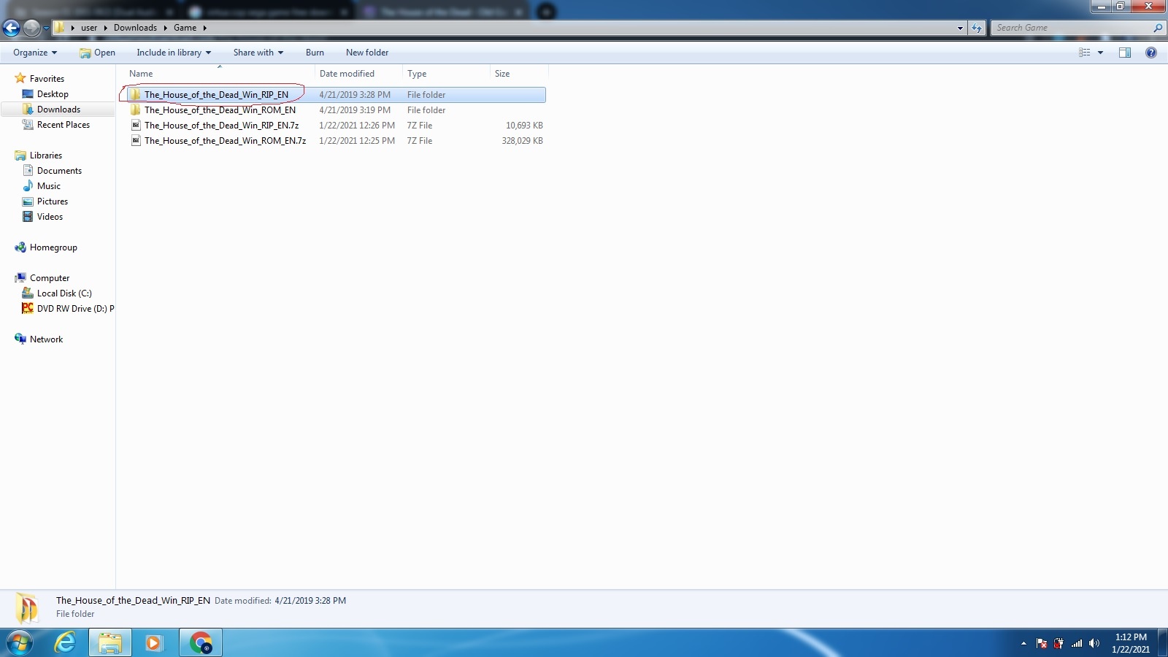The height and width of the screenshot is (657, 1168).
Task: Sort by the Date modified column header
Action: click(358, 74)
